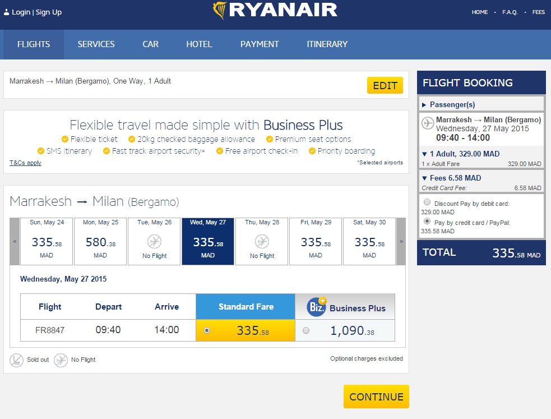This screenshot has height=419, width=551.
Task: Click the Biz. Business Plus badge icon
Action: pos(317,307)
